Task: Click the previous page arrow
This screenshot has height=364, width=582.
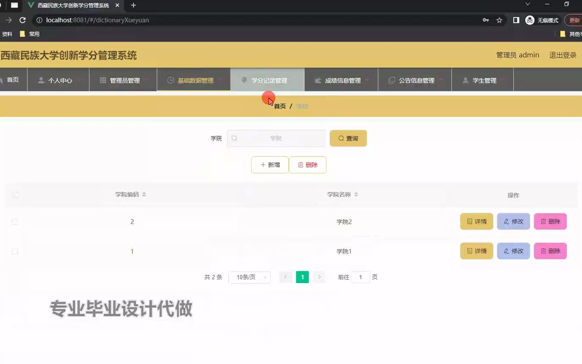Action: click(x=286, y=277)
